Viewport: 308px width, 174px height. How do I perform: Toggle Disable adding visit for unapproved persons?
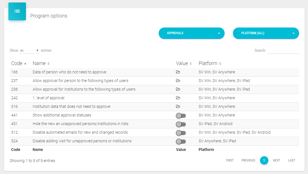pyautogui.click(x=181, y=141)
